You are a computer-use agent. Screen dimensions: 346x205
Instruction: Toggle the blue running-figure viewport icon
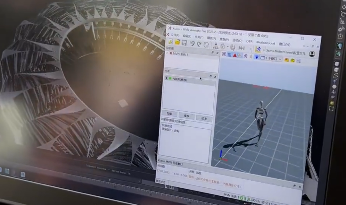245,56
